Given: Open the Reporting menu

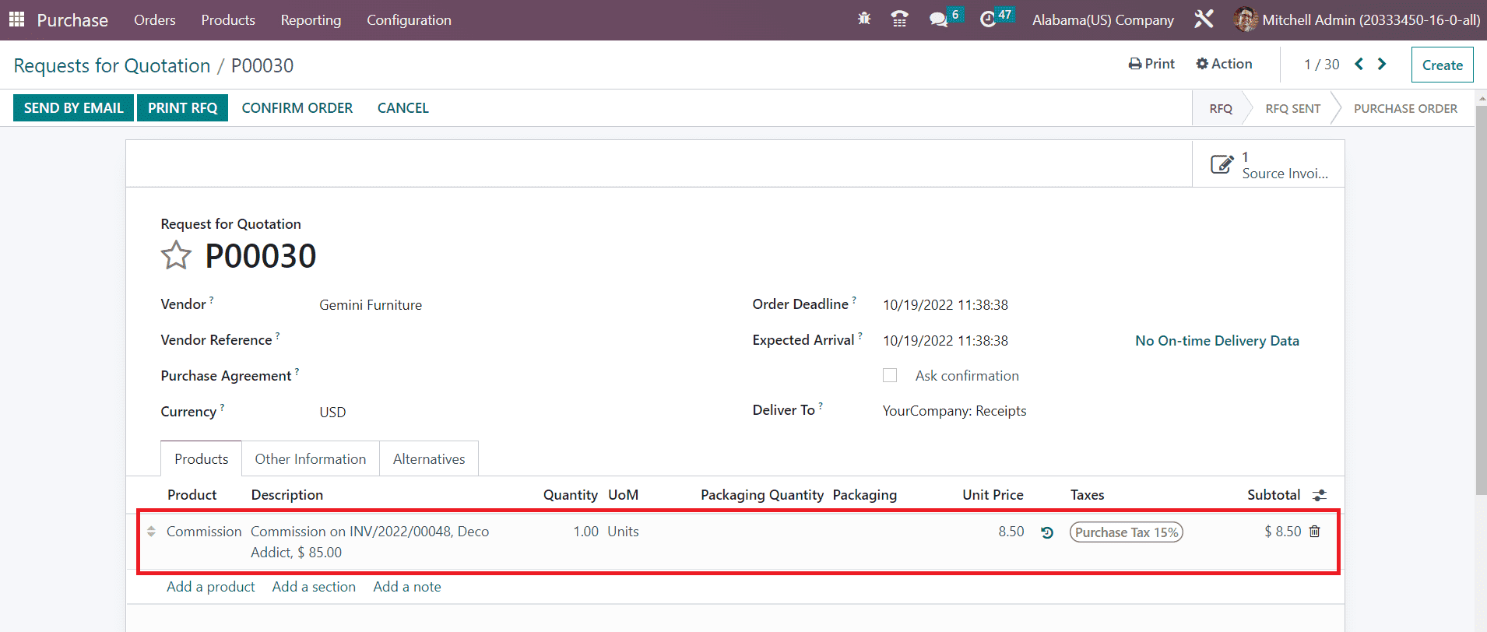Looking at the screenshot, I should pos(311,20).
